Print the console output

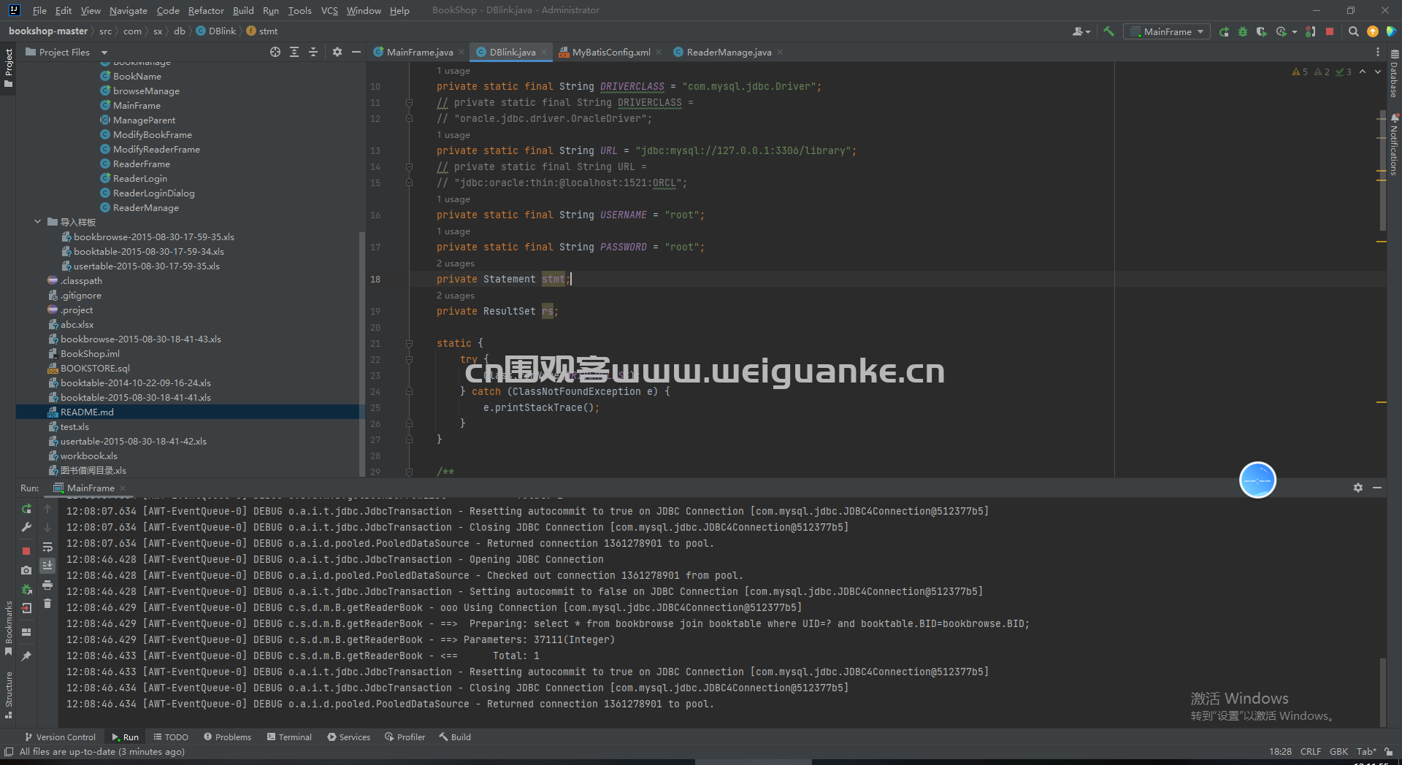point(47,585)
